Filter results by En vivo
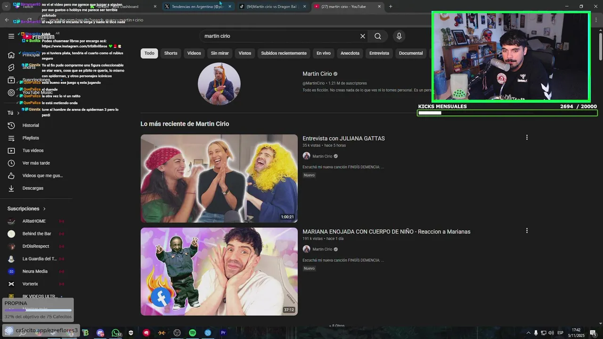 tap(324, 53)
